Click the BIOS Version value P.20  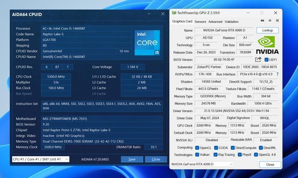click(102, 125)
